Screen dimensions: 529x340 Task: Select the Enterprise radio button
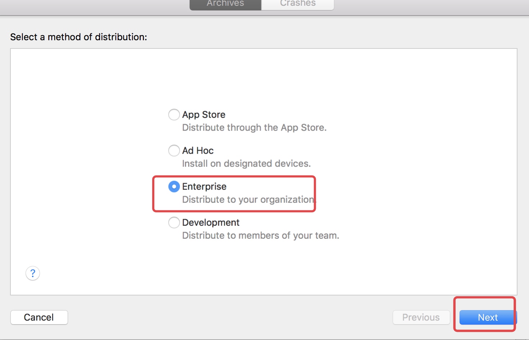(174, 187)
